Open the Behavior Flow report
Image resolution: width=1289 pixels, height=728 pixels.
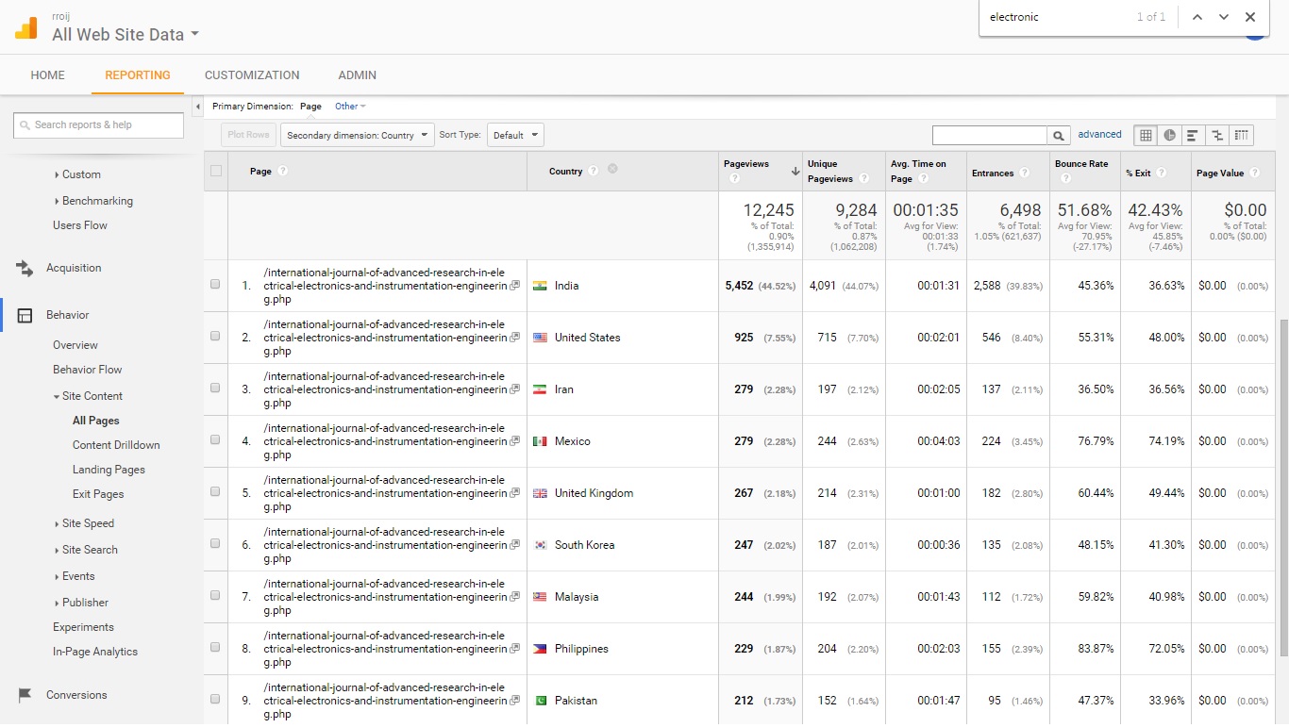coord(88,370)
